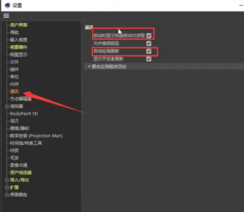Select 场次 category

pos(14,121)
